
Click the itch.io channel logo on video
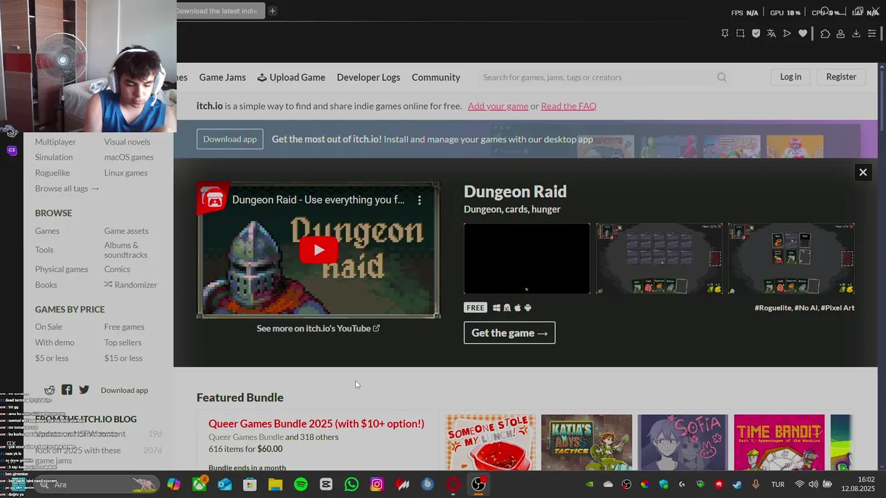(x=214, y=199)
